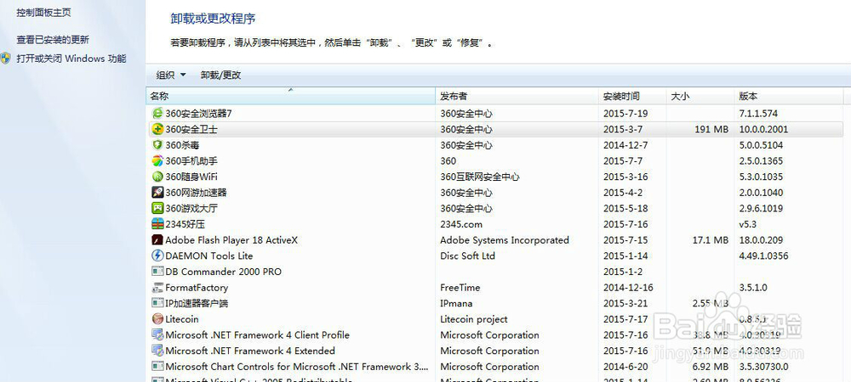Select the 360游戏大厅 program name
The image size is (851, 382).
[x=191, y=208]
